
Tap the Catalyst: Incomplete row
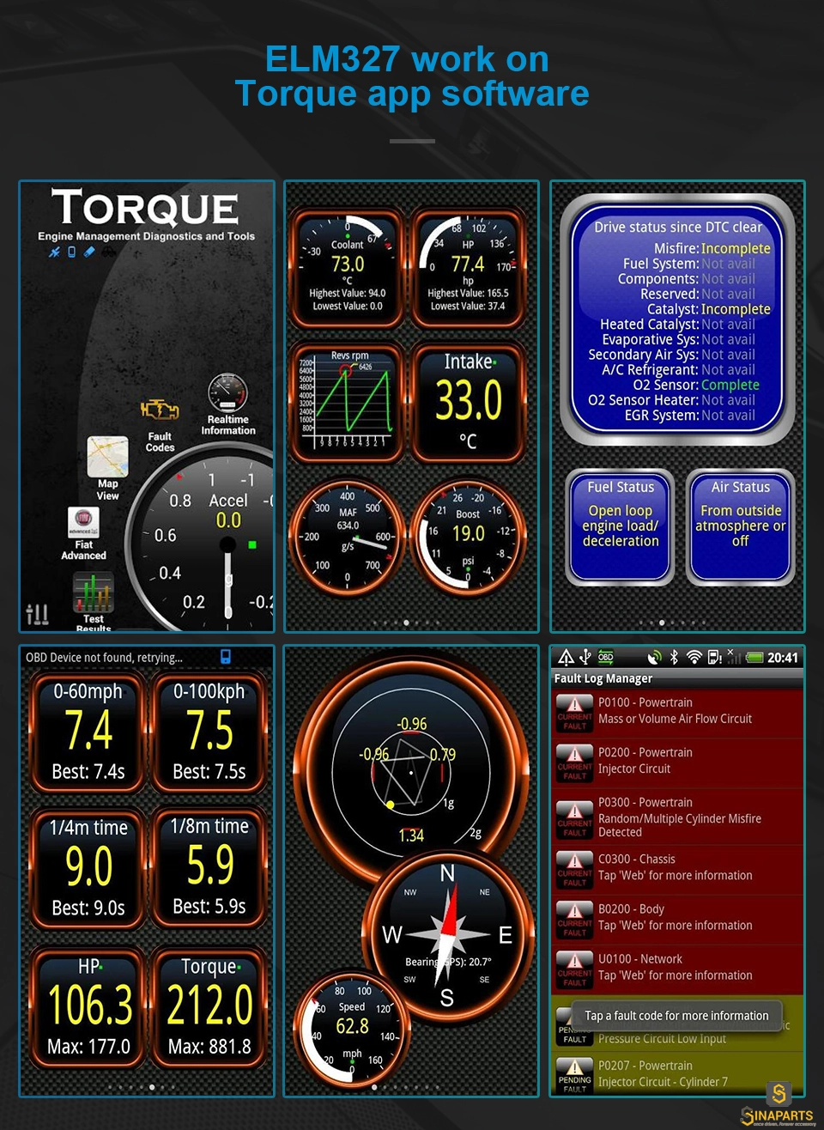point(709,309)
